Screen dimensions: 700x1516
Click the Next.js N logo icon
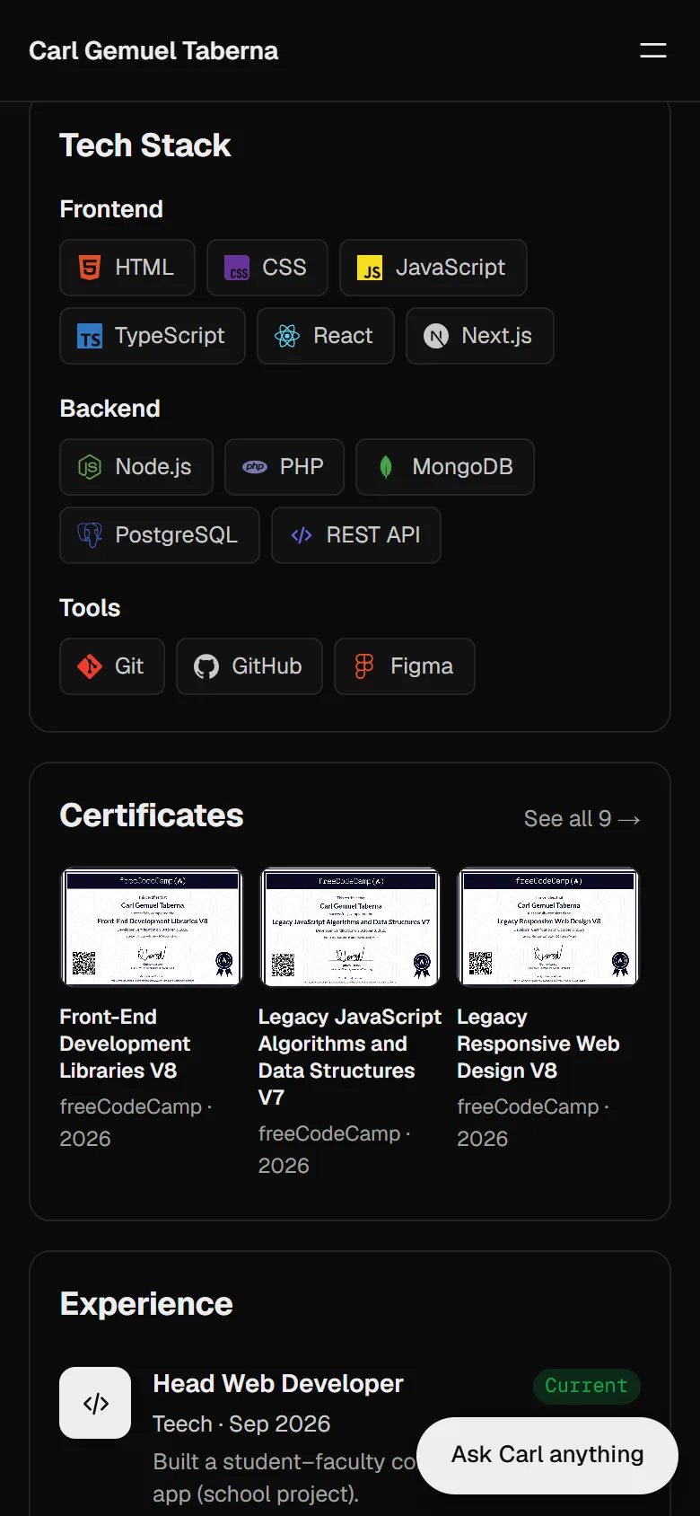coord(436,336)
